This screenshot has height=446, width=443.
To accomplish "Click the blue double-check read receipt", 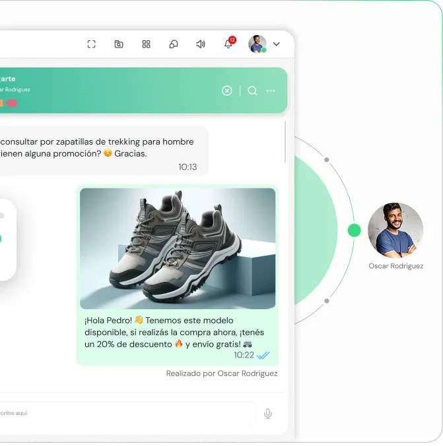I will click(263, 355).
